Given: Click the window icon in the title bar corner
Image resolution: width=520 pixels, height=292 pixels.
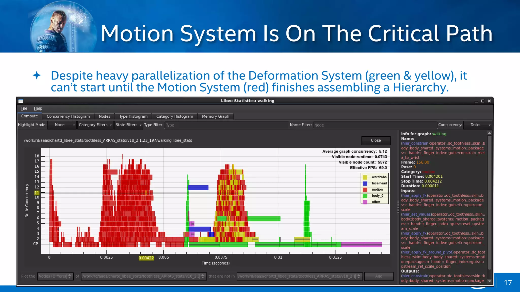Looking at the screenshot, I should (x=21, y=101).
